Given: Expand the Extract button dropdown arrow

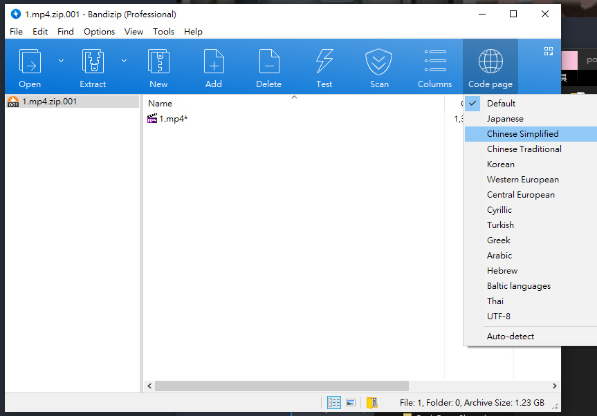Looking at the screenshot, I should tap(125, 61).
